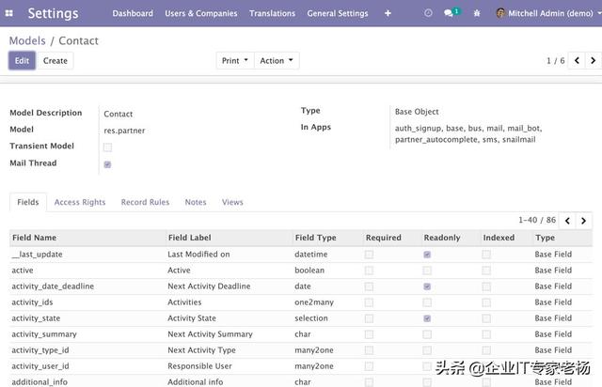This screenshot has width=602, height=387.
Task: Open the activity_user_id field row
Action: 301,366
